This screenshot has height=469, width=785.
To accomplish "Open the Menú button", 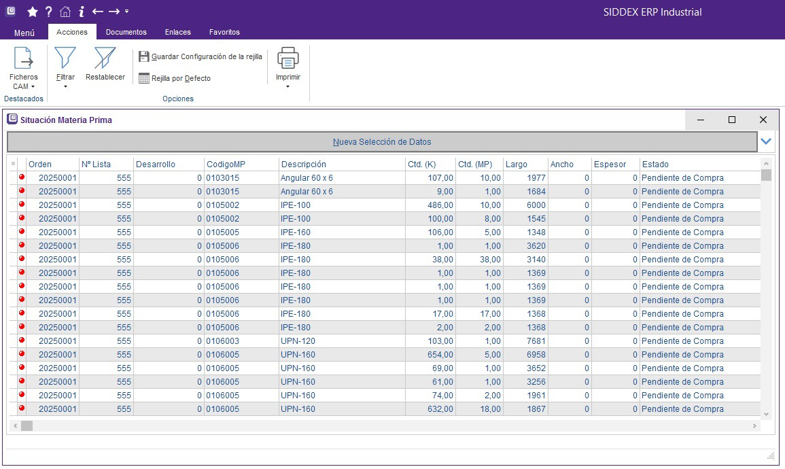I will click(24, 33).
